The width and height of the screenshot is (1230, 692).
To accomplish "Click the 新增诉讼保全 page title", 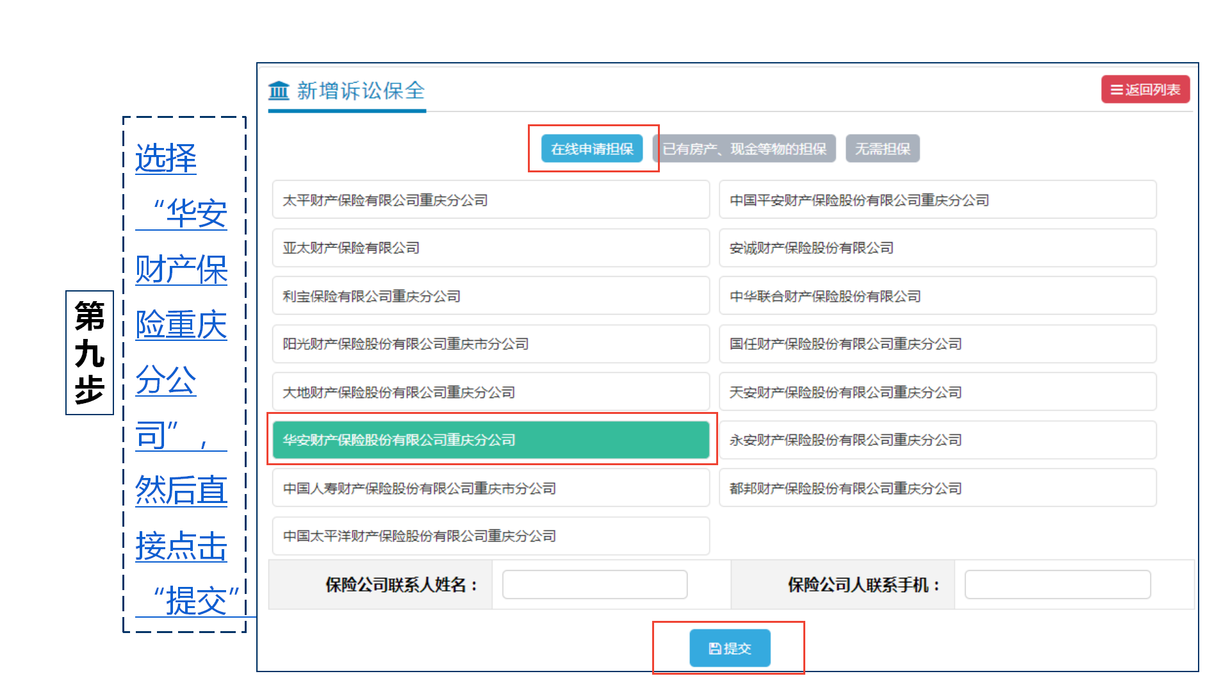I will pyautogui.click(x=361, y=90).
